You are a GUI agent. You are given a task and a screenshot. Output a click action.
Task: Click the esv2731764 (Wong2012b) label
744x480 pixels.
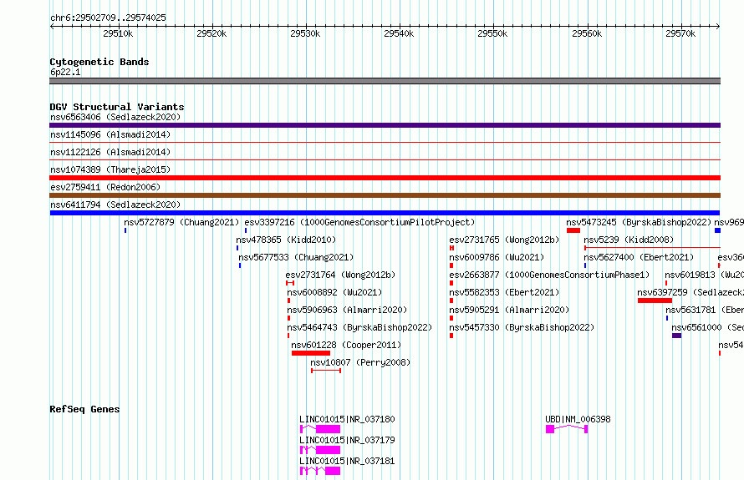click(x=340, y=275)
